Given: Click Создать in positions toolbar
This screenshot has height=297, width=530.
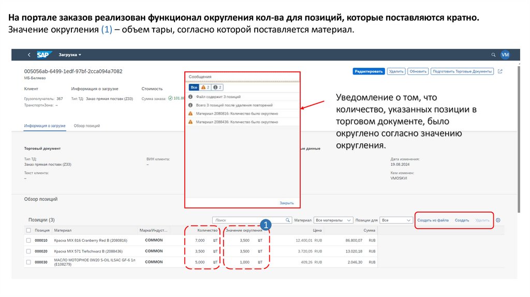Looking at the screenshot, I should tap(462, 220).
